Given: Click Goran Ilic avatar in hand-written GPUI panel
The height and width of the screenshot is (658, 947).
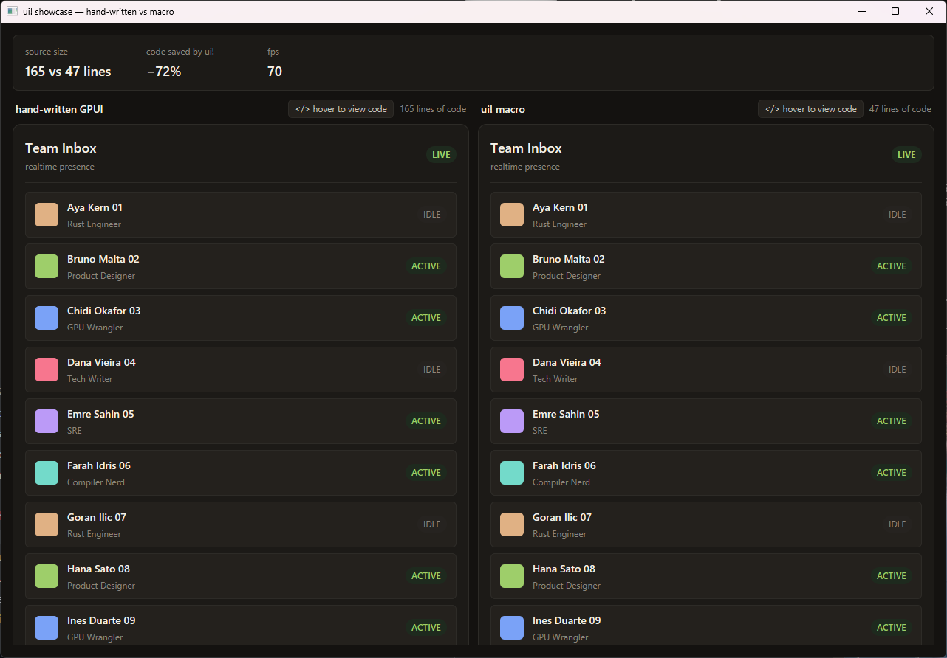Looking at the screenshot, I should tap(47, 524).
